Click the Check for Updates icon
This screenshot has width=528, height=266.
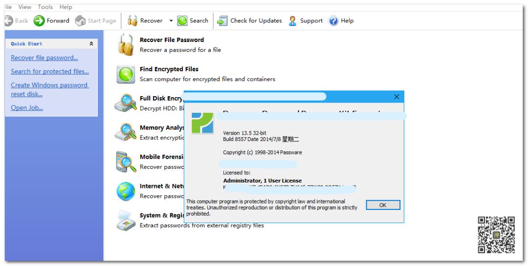(222, 21)
